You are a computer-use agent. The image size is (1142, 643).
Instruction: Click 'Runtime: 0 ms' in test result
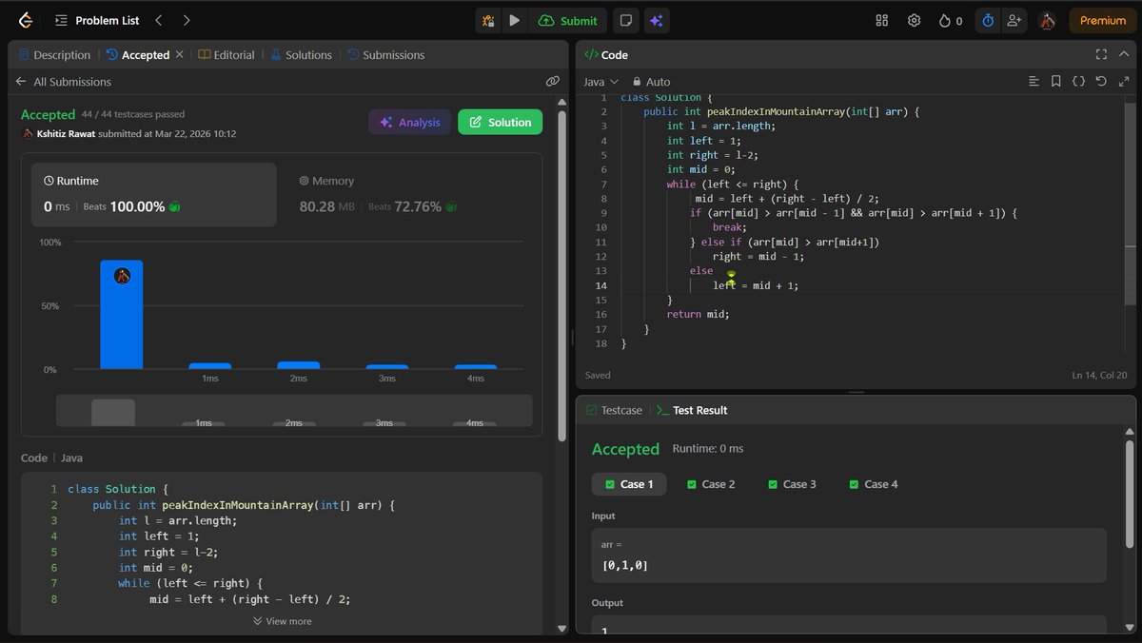(708, 448)
